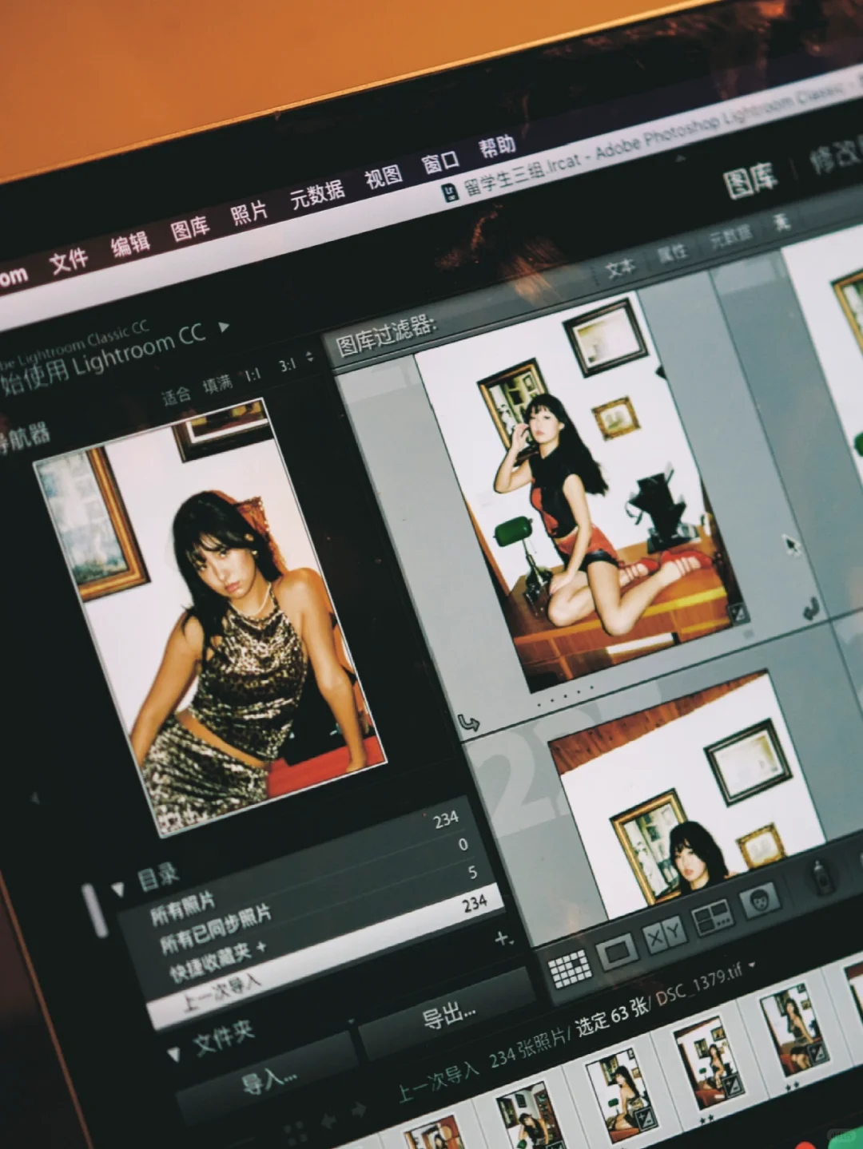Open People face view icon

click(759, 900)
